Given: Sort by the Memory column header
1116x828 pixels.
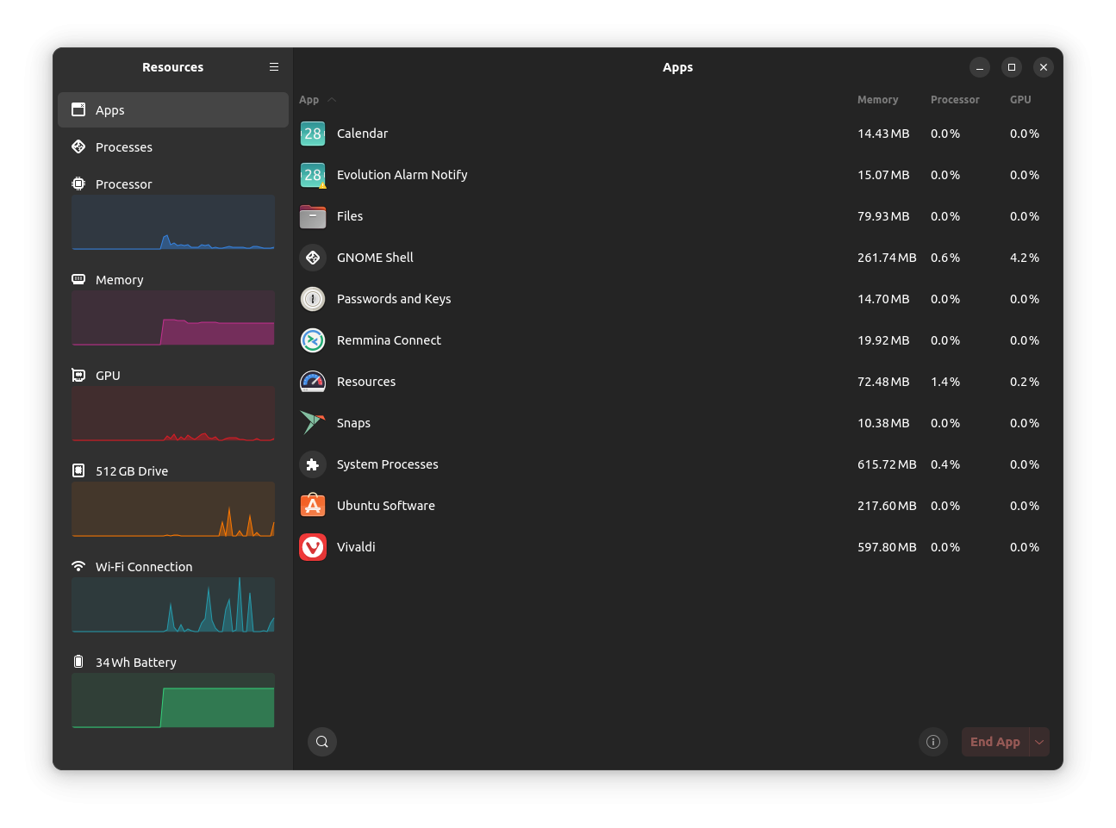Looking at the screenshot, I should 877,100.
